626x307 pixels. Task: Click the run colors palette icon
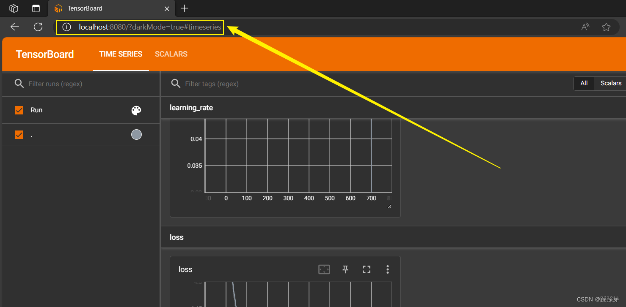click(136, 111)
